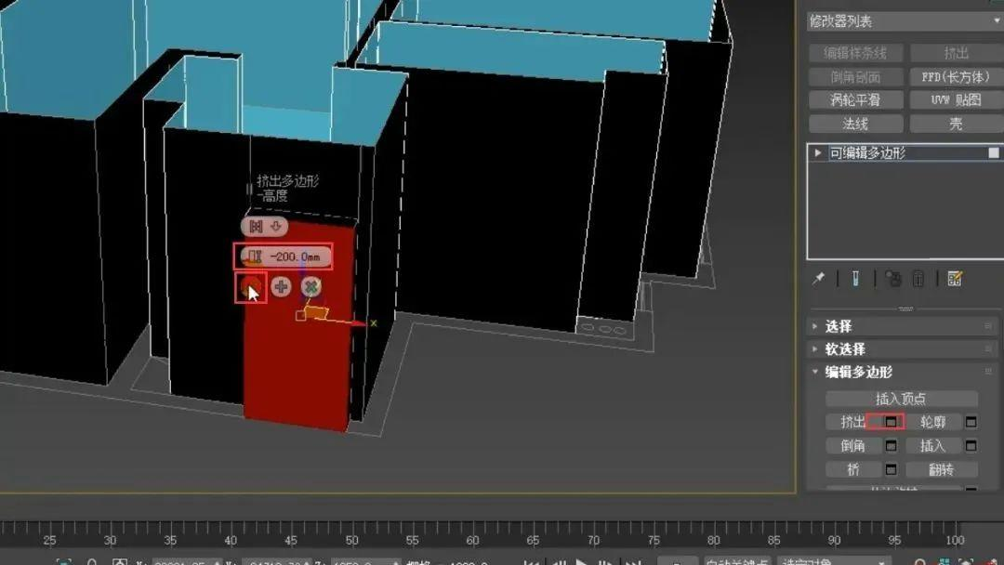Click frame 90 on the timeline

pos(834,539)
